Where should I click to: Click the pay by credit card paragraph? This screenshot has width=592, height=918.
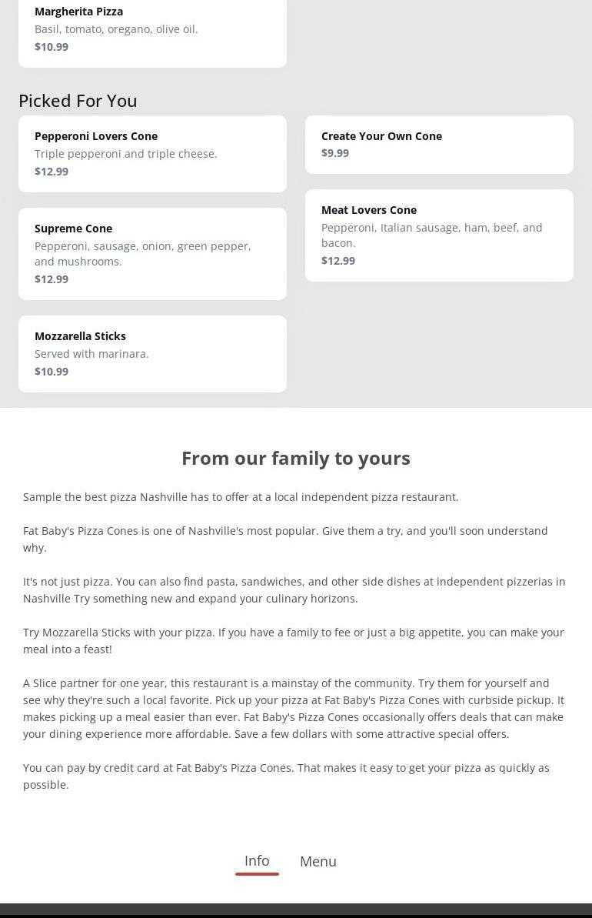pos(286,776)
